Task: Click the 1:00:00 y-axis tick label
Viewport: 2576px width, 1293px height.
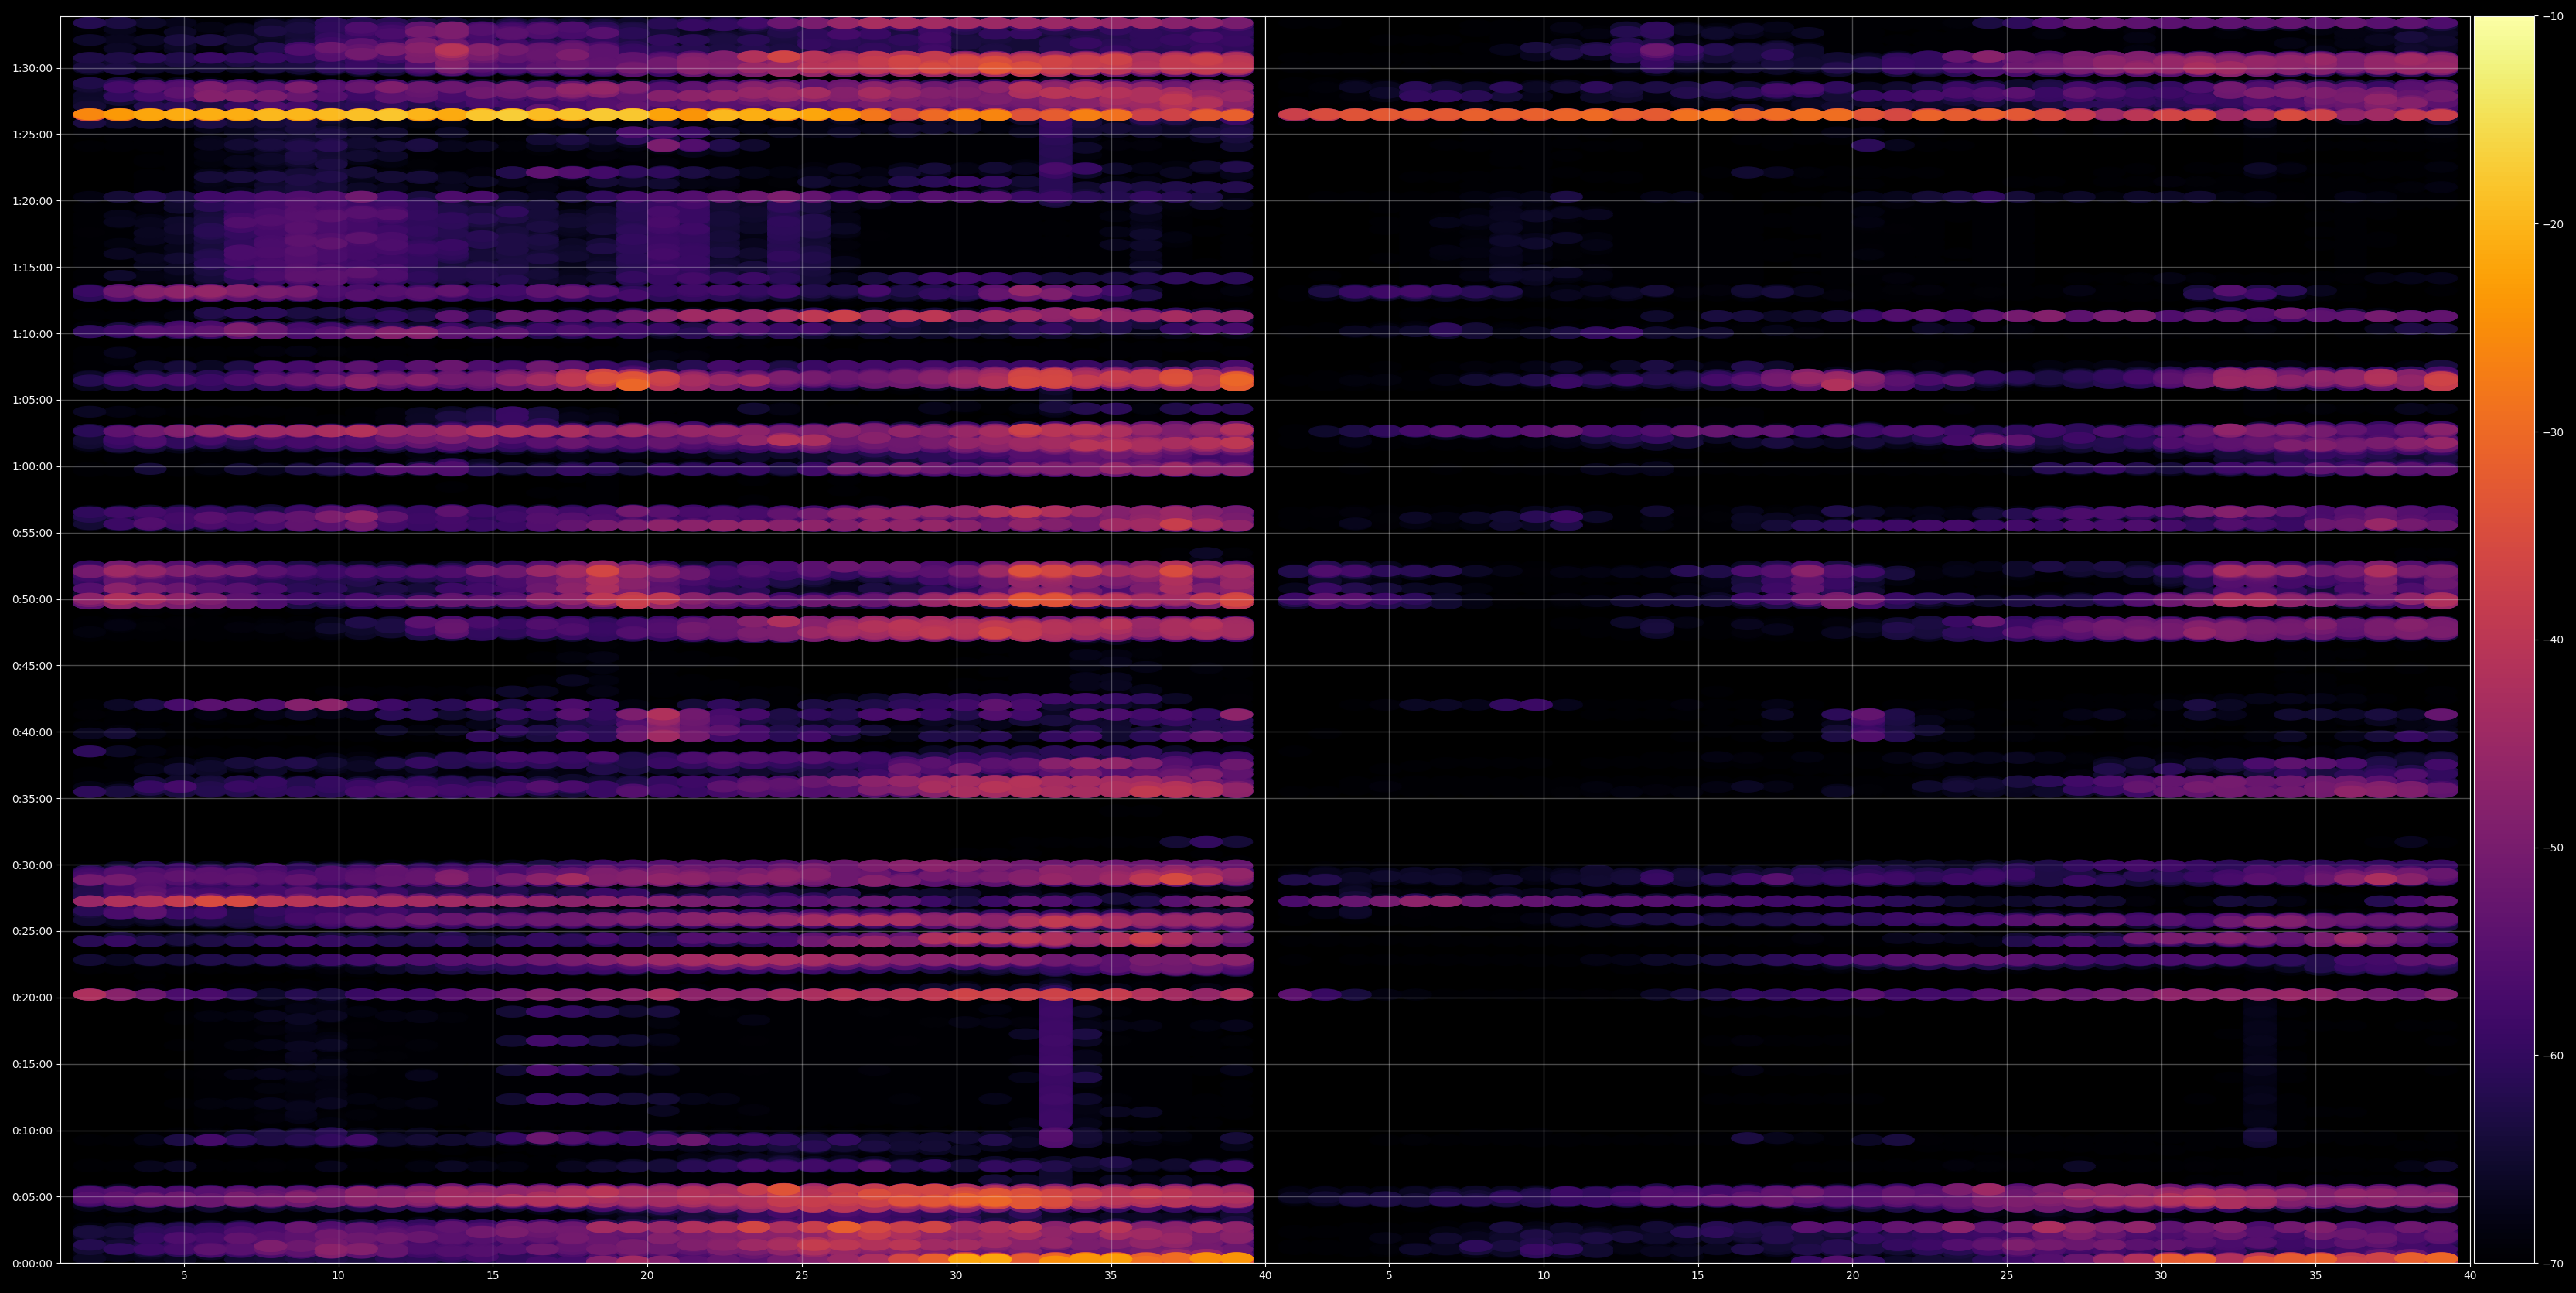Action: 32,467
